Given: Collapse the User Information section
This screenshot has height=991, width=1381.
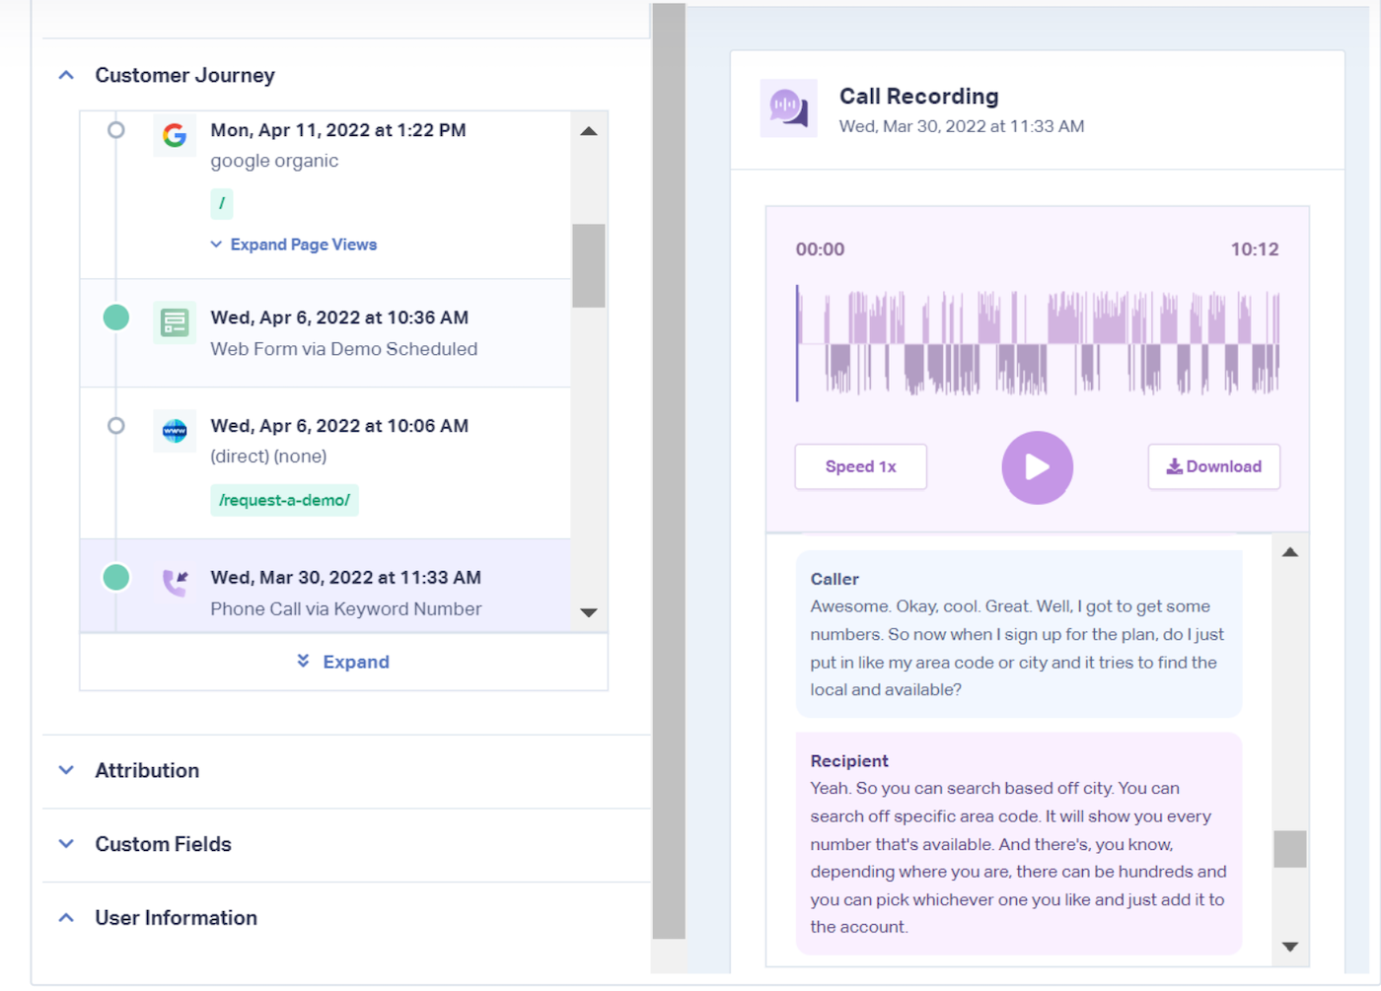Looking at the screenshot, I should pos(66,918).
